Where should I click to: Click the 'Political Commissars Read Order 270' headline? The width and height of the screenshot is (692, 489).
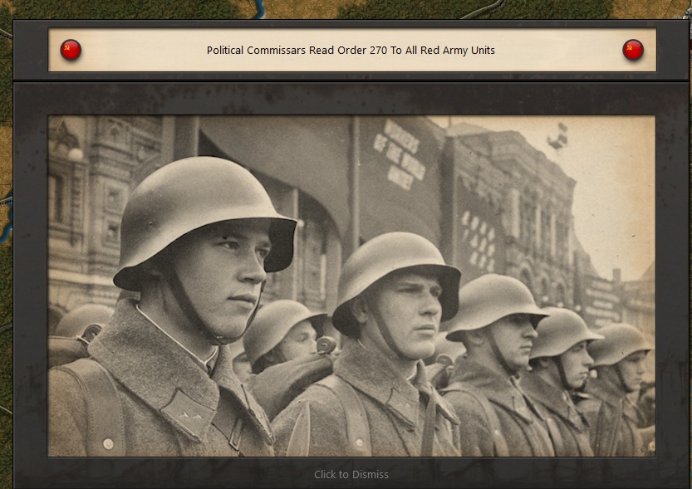351,51
